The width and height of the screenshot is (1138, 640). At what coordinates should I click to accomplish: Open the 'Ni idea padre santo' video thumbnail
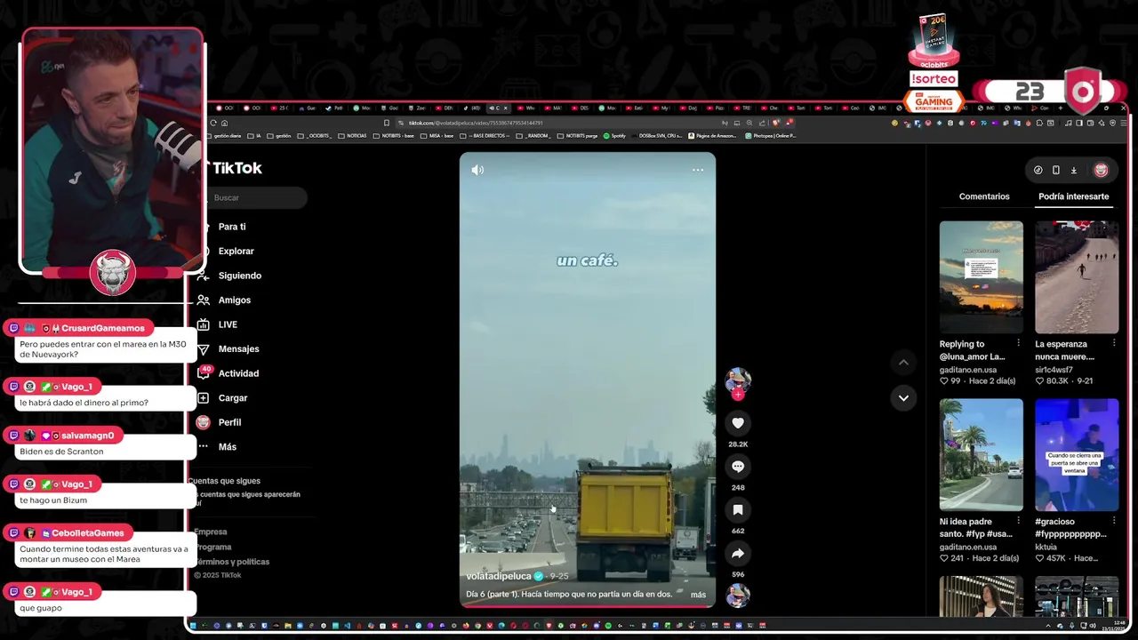981,454
